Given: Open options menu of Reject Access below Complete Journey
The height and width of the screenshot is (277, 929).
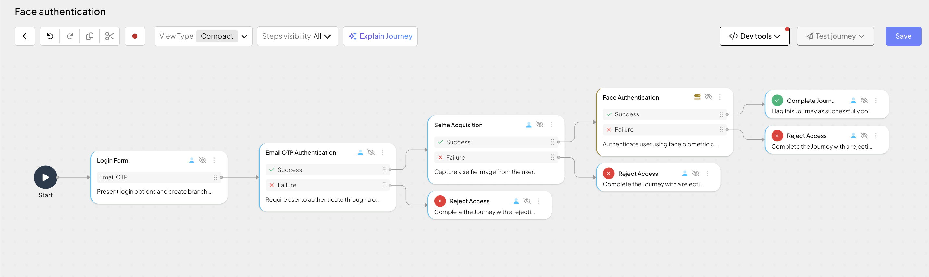Looking at the screenshot, I should pos(876,136).
